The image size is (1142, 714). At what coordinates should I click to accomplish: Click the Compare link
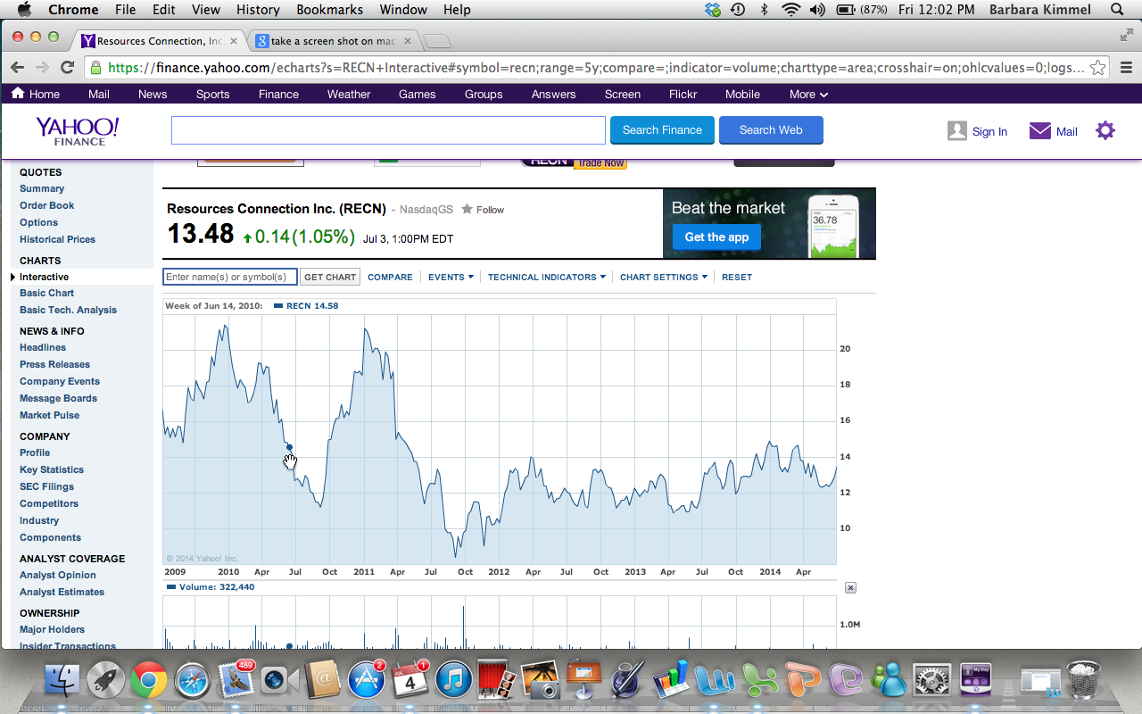(x=390, y=277)
